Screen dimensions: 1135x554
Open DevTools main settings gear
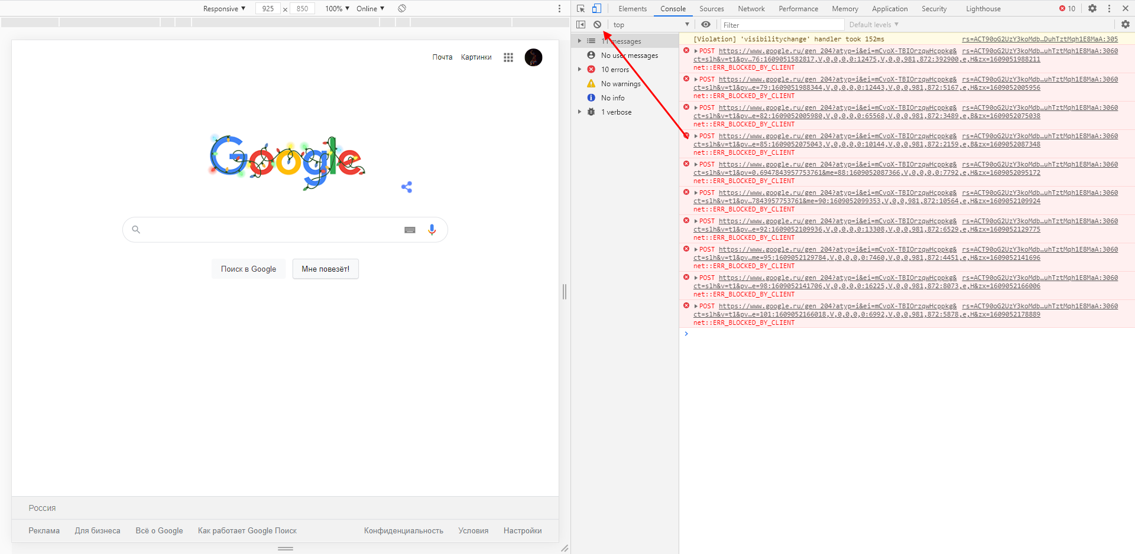coord(1092,8)
